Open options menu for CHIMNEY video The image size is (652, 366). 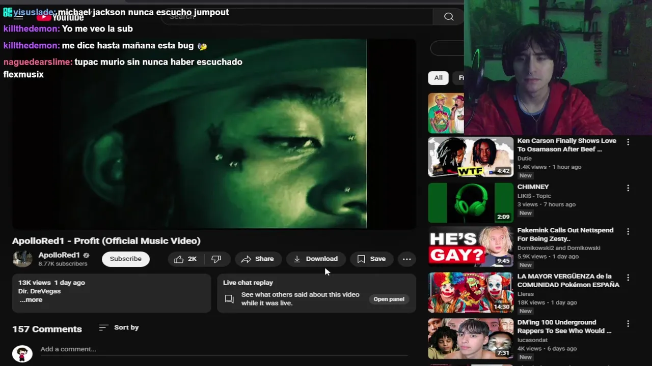pyautogui.click(x=628, y=188)
